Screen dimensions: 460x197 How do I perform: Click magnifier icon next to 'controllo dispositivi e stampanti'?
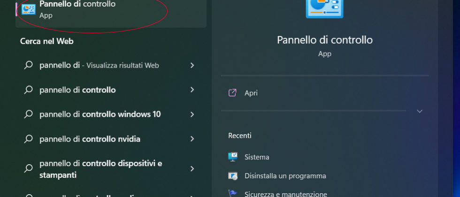(28, 168)
